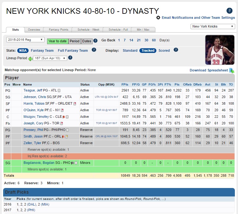Open ORL 96 @ MIA 118 F game link

click(x=106, y=137)
